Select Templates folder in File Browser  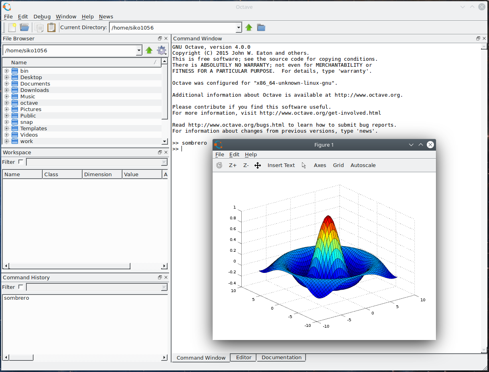(34, 128)
